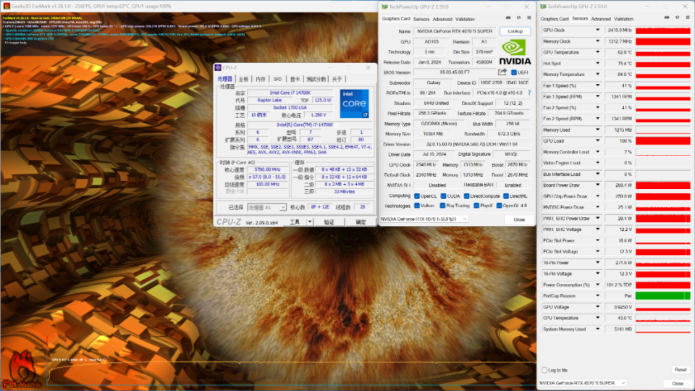
Task: Toggle the OpenCL checkbox
Action: 417,196
